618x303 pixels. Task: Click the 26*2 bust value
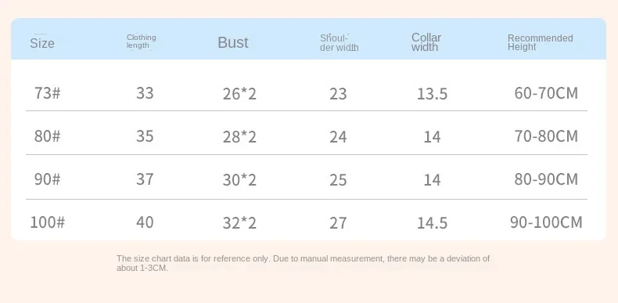click(239, 94)
